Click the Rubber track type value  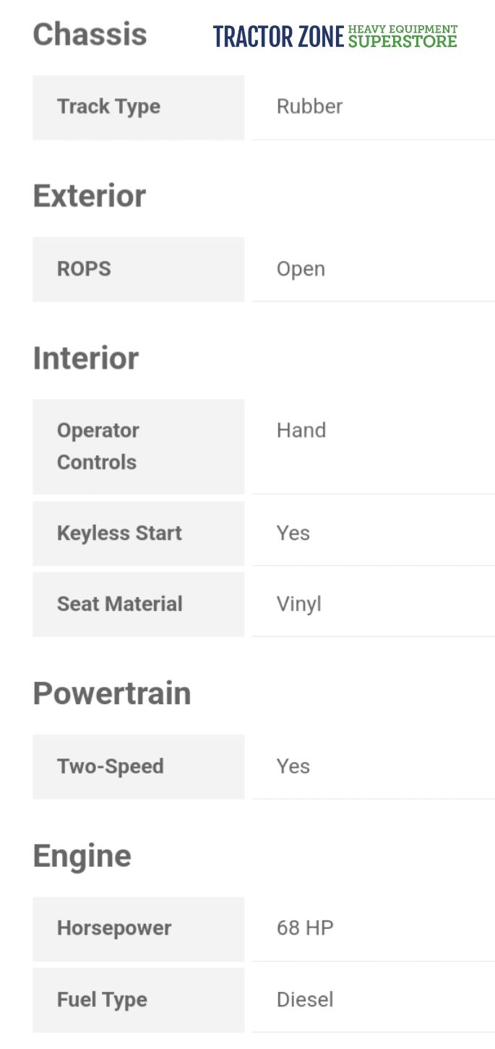click(x=309, y=107)
